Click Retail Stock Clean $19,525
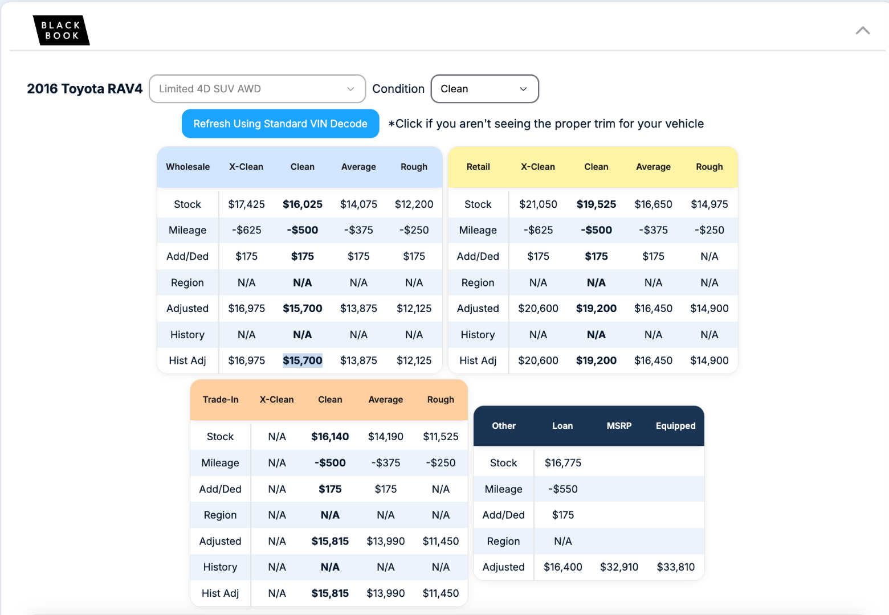889x615 pixels. [x=597, y=204]
